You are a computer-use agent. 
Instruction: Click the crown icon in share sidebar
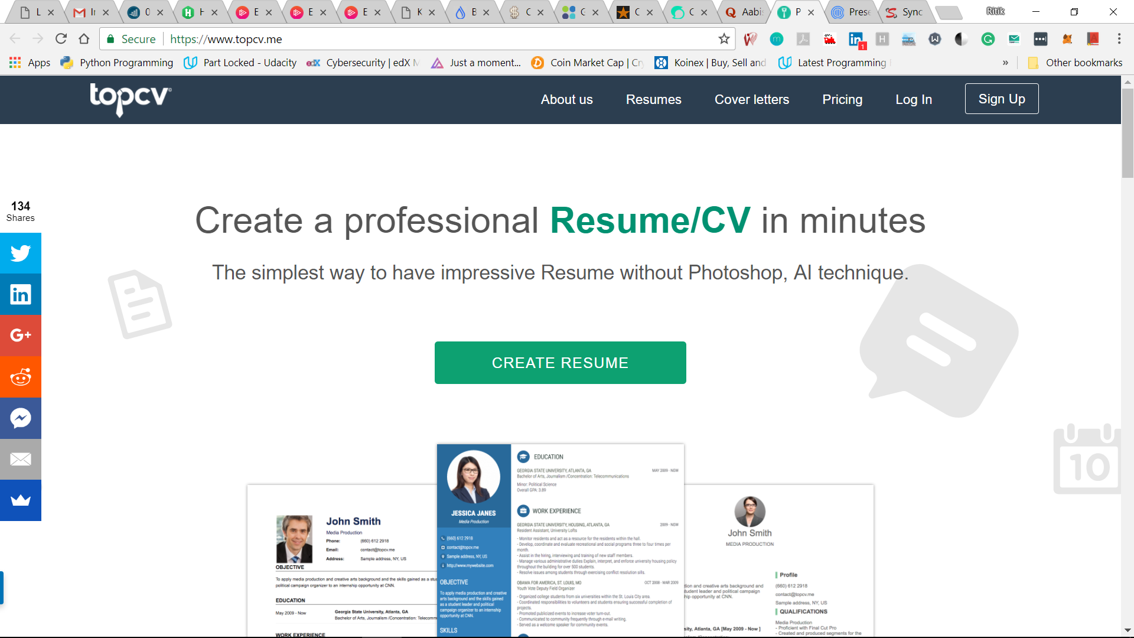point(21,500)
